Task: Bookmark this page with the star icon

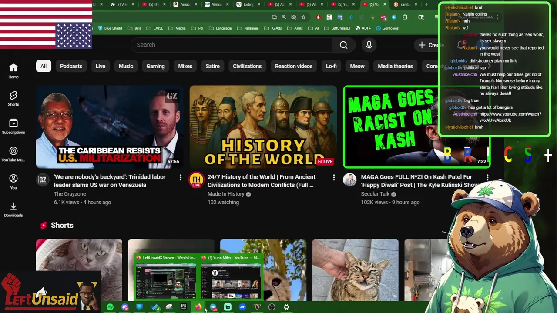Action: pos(303,17)
